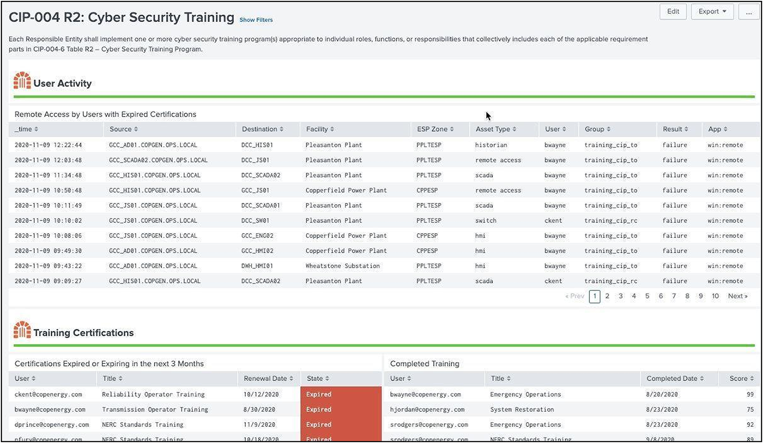This screenshot has width=763, height=443.
Task: Go to page 6 of results
Action: (661, 296)
